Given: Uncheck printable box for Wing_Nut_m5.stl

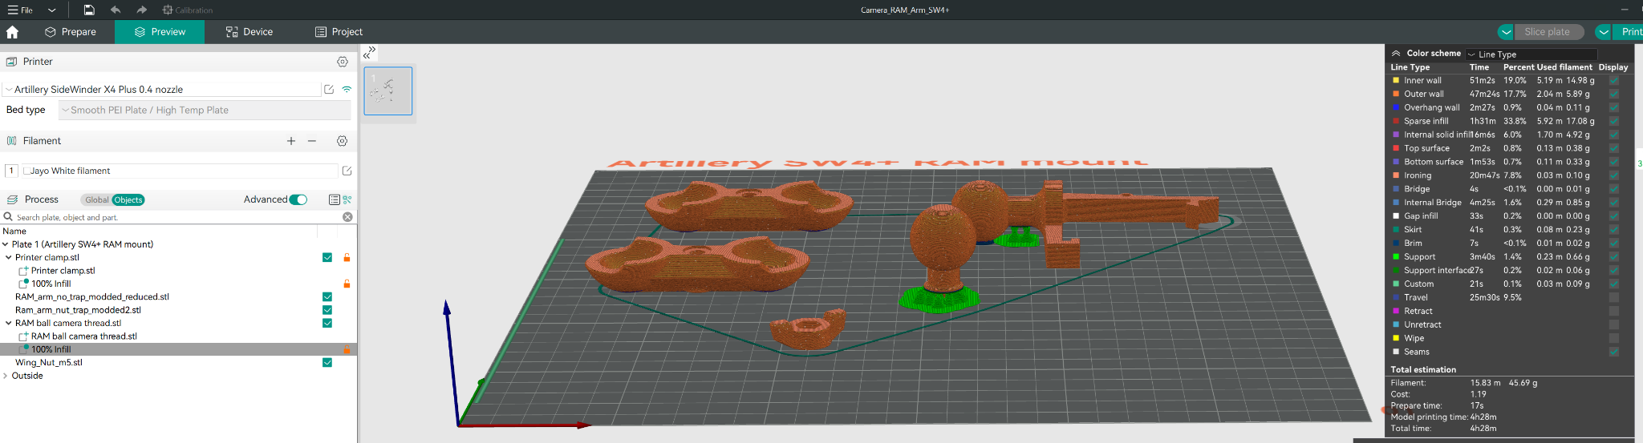Looking at the screenshot, I should coord(327,362).
